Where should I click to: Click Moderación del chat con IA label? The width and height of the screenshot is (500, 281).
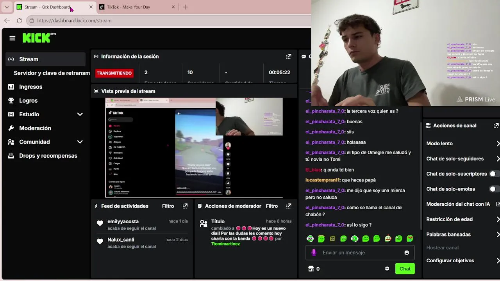pos(458,204)
